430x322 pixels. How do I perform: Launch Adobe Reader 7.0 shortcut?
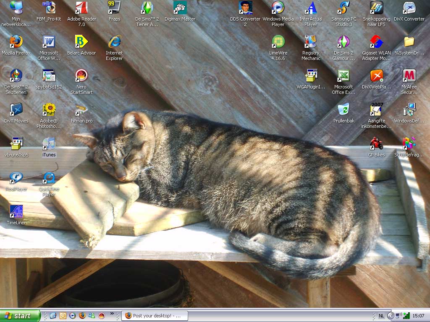(x=82, y=14)
